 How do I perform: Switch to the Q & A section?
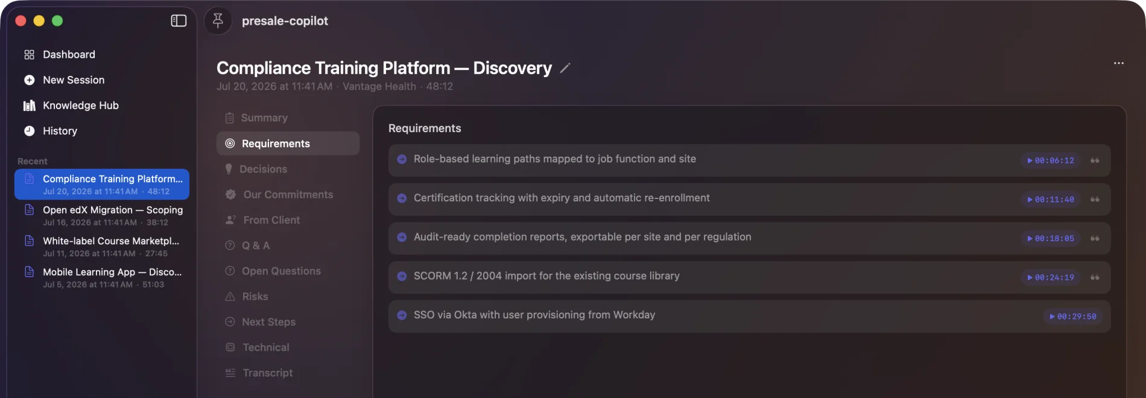288,245
